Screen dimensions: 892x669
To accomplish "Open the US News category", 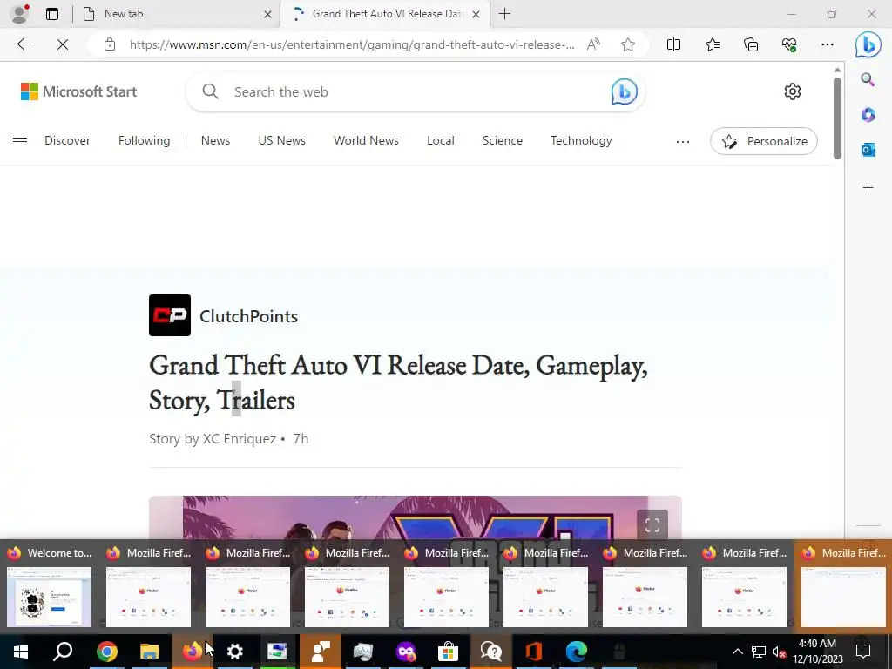I will coord(281,140).
